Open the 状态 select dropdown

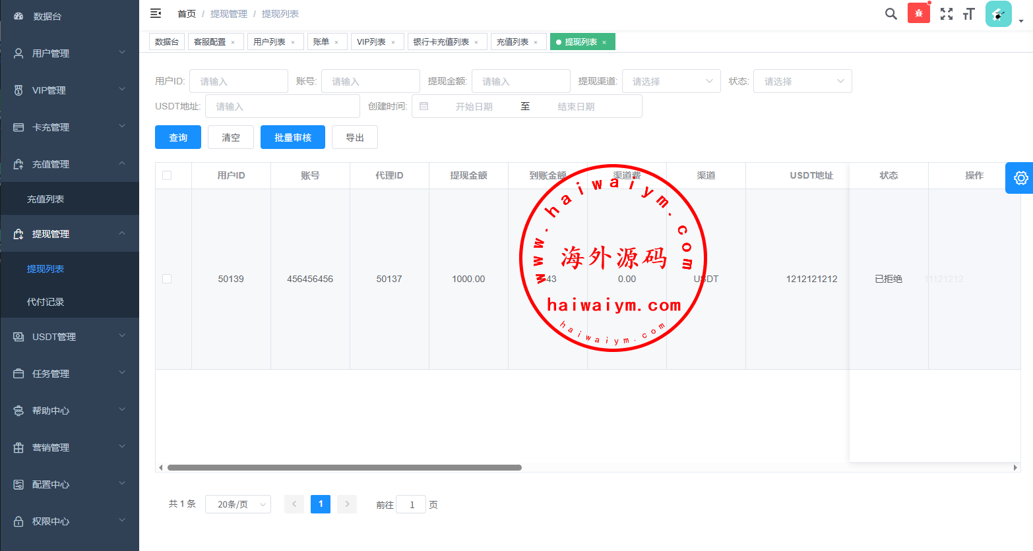coord(802,81)
